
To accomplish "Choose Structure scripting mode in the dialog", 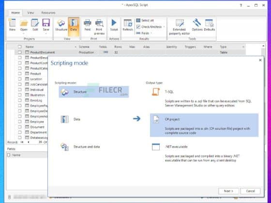I will click(94, 92).
